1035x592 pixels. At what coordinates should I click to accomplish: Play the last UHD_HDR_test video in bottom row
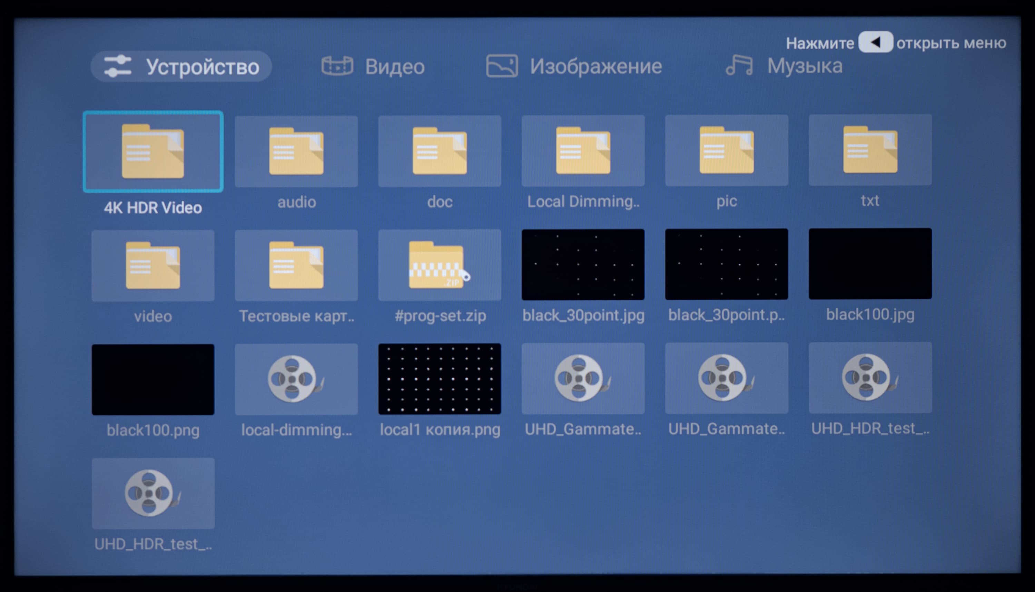tap(153, 493)
